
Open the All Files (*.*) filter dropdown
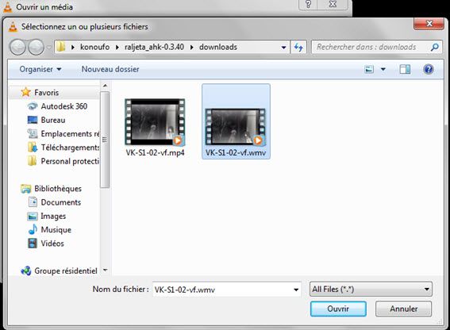[x=371, y=290]
